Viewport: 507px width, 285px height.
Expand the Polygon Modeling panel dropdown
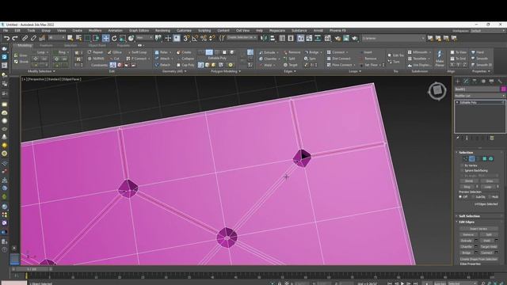pyautogui.click(x=226, y=71)
